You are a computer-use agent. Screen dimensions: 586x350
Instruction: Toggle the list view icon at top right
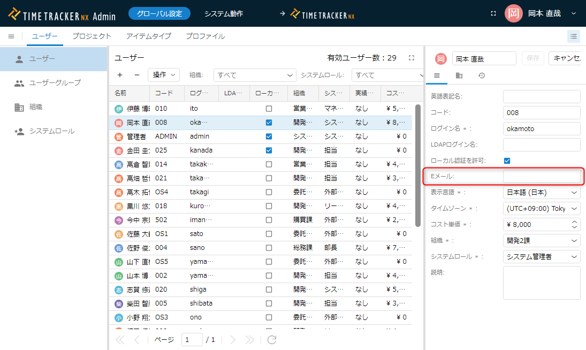(x=574, y=36)
